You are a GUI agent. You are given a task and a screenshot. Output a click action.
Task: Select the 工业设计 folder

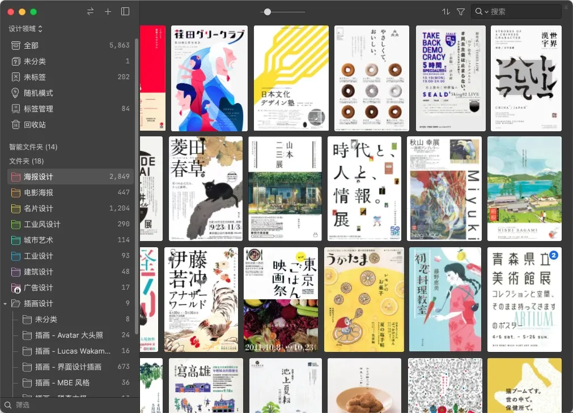pyautogui.click(x=70, y=256)
